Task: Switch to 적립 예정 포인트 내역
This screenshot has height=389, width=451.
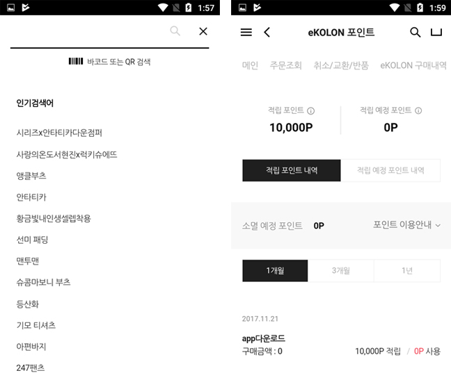Action: pos(390,170)
